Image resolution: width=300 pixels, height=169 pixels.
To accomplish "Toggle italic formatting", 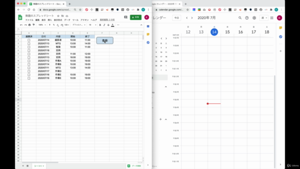I will 104,25.
